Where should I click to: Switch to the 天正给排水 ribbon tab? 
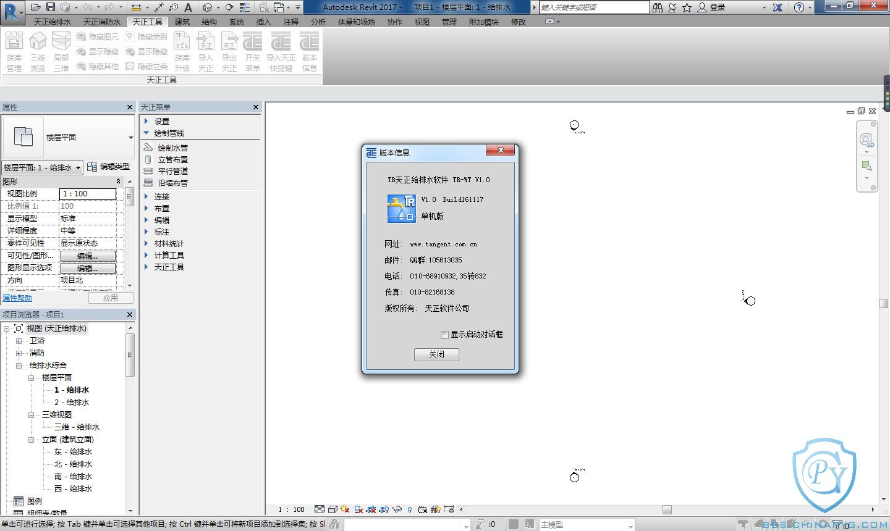click(x=53, y=22)
